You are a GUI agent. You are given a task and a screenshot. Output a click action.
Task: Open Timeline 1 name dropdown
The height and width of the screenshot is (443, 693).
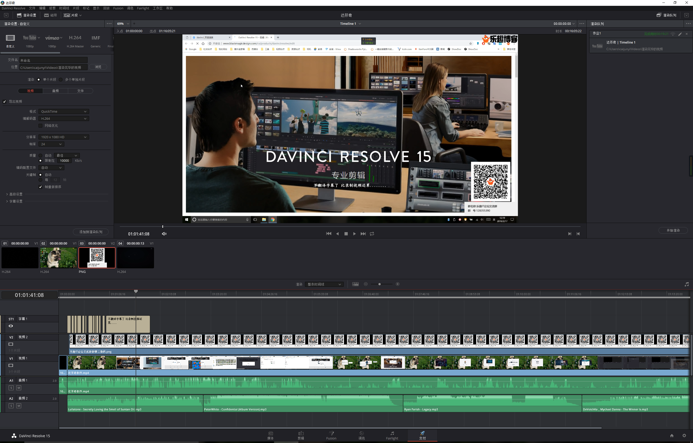coord(350,24)
